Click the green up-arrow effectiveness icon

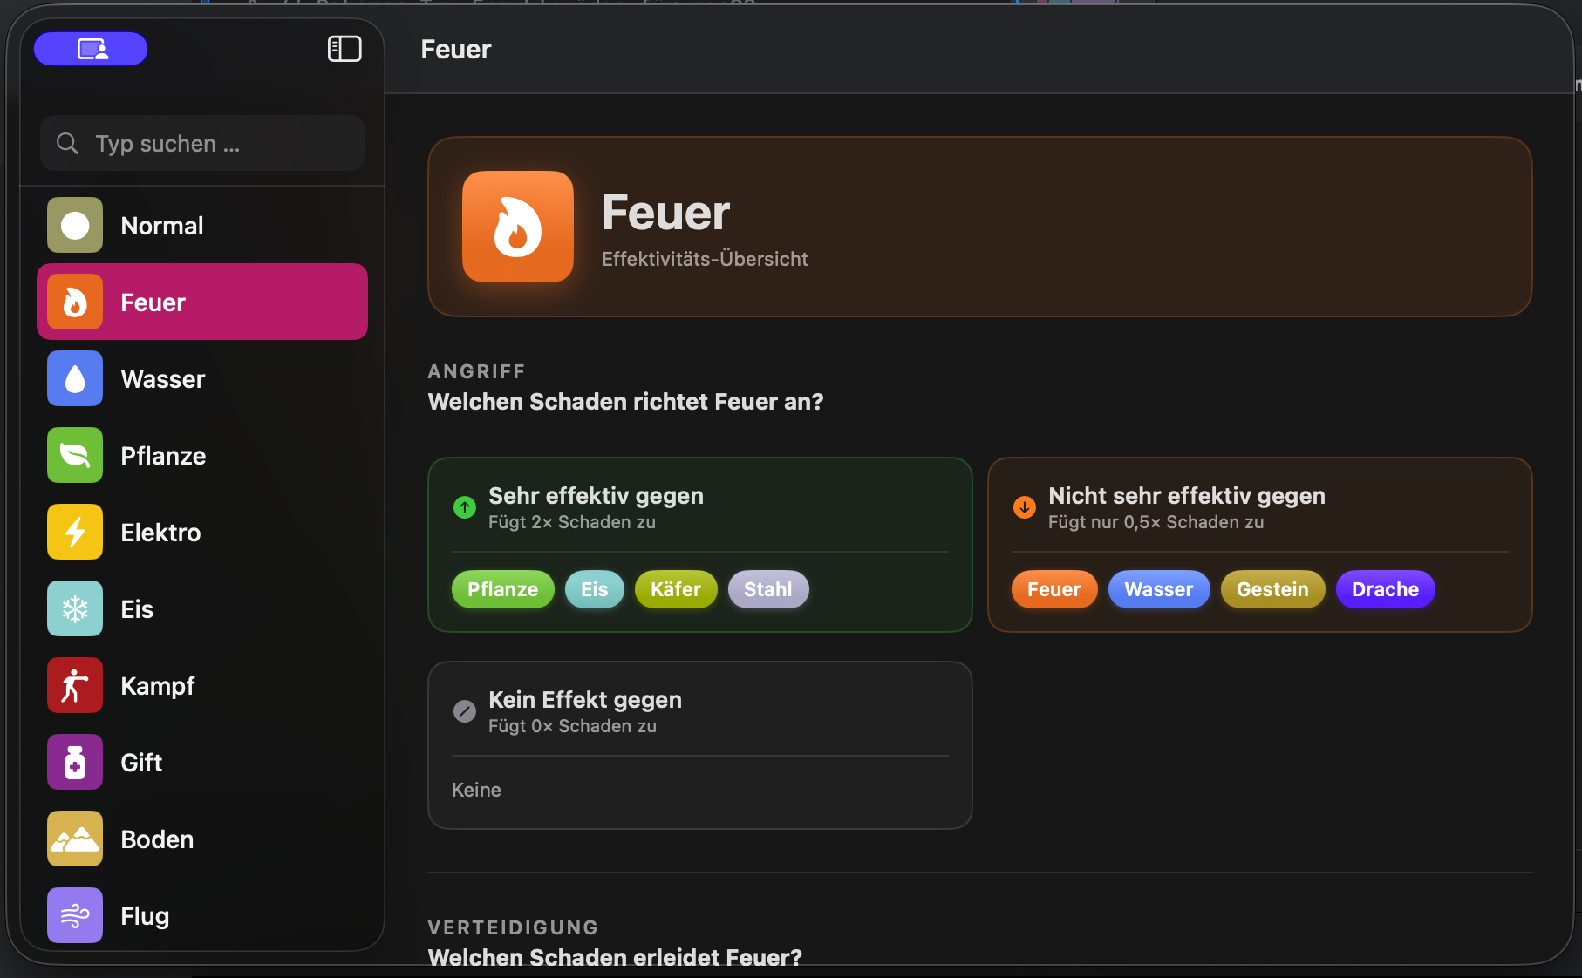tap(465, 506)
